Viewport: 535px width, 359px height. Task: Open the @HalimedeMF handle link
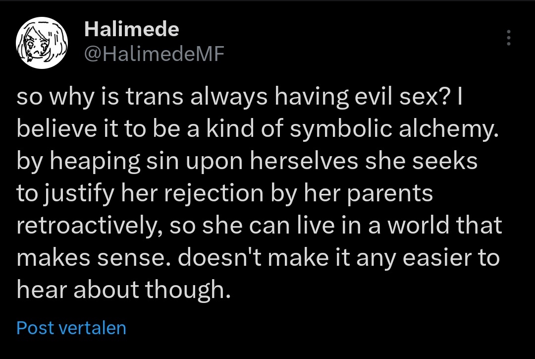154,54
